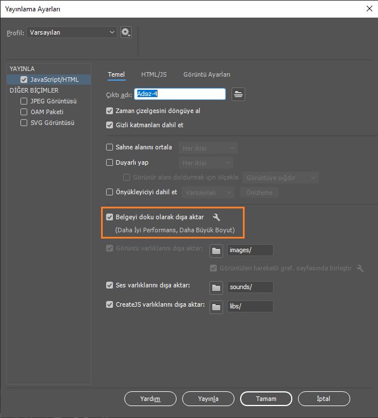
Task: Open folder browser for libs path
Action: pyautogui.click(x=216, y=307)
